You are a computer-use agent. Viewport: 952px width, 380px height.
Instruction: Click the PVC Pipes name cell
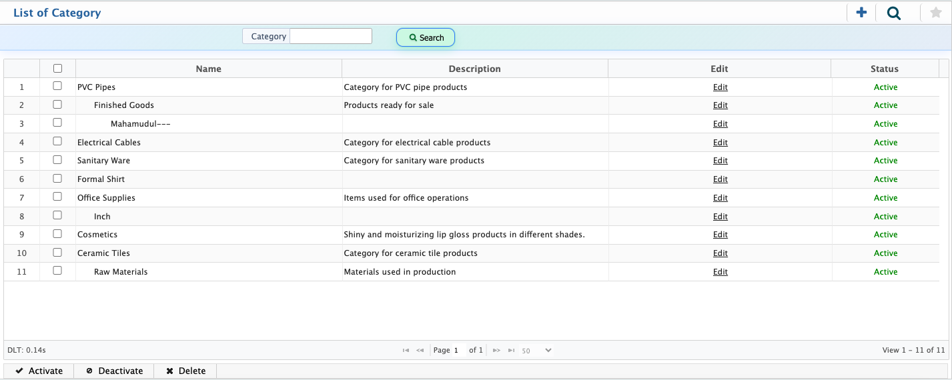[x=209, y=87]
